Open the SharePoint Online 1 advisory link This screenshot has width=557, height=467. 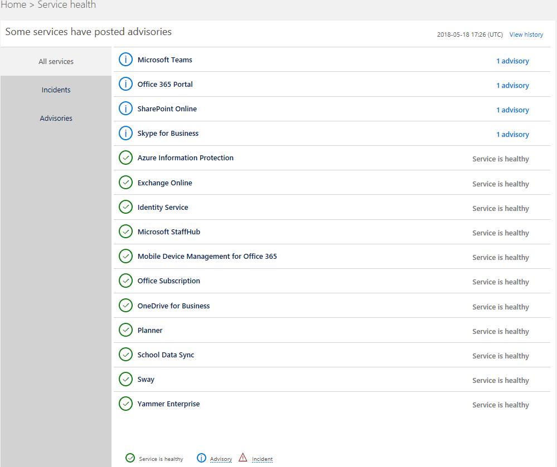coord(512,110)
